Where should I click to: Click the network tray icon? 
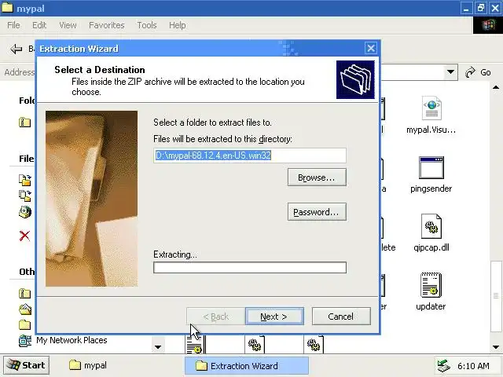(444, 366)
